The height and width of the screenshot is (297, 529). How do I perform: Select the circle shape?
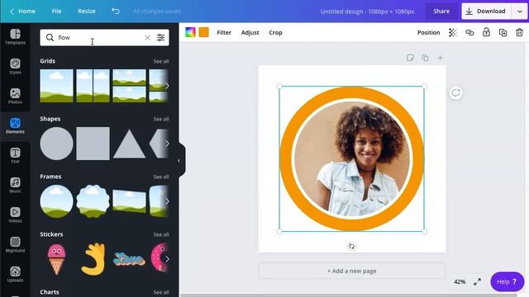click(x=56, y=144)
